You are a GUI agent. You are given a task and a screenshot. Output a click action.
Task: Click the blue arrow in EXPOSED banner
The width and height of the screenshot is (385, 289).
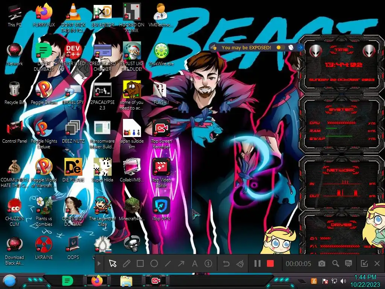point(300,47)
